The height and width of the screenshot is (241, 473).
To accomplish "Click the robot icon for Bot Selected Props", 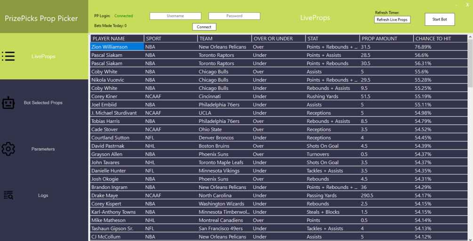I will pyautogui.click(x=8, y=103).
